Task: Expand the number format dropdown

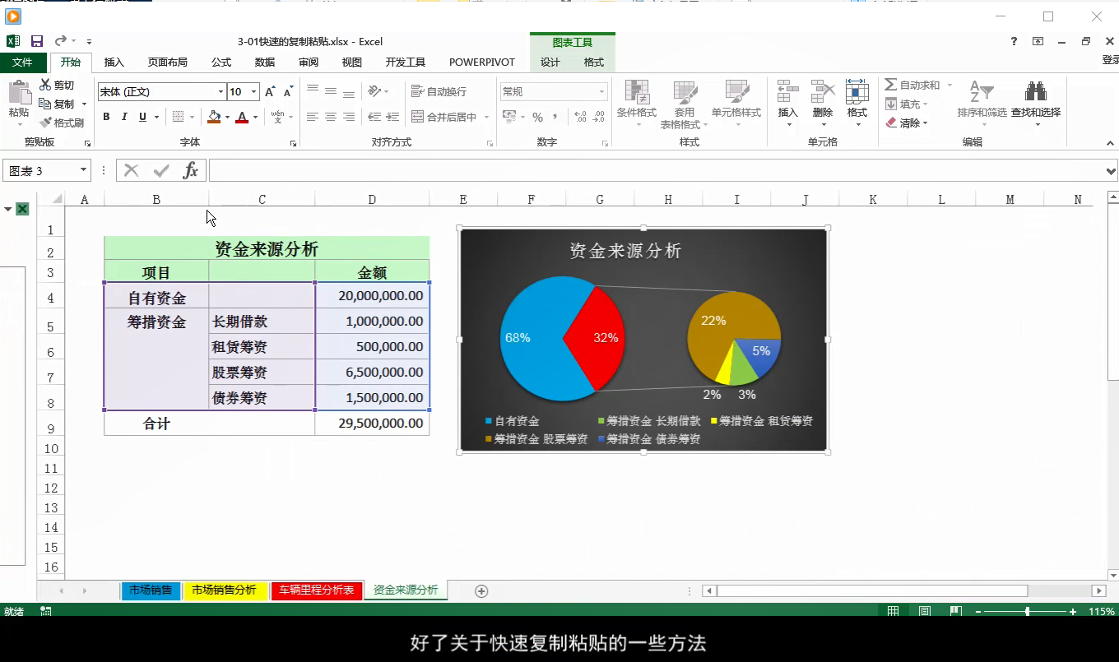Action: point(601,92)
